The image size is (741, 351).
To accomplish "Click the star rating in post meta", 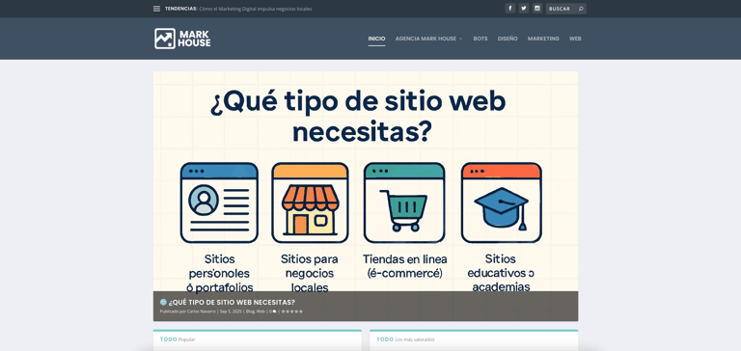I will (x=292, y=311).
